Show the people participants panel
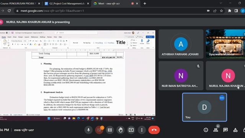This screenshot has width=245, height=138. tap(216, 130)
